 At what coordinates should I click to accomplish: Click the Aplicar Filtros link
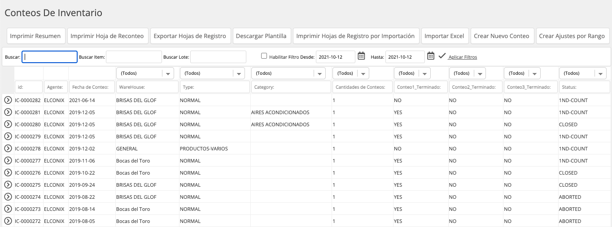point(463,57)
